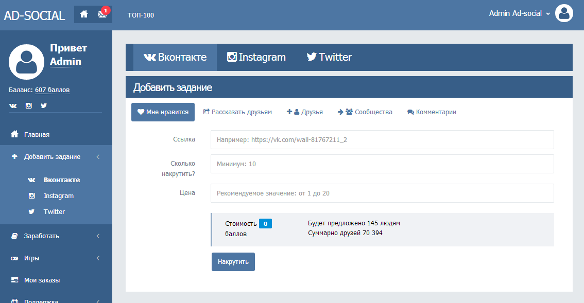Select the Комментарии task type
Viewport: 584px width, 303px height.
tap(431, 112)
